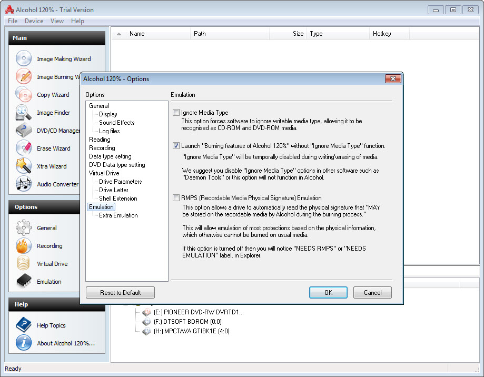Cancel the Options dialog
This screenshot has width=484, height=377.
click(372, 292)
